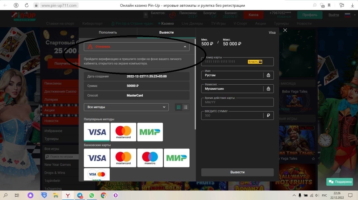Close the withdrawal dialog with the X

(x=285, y=30)
